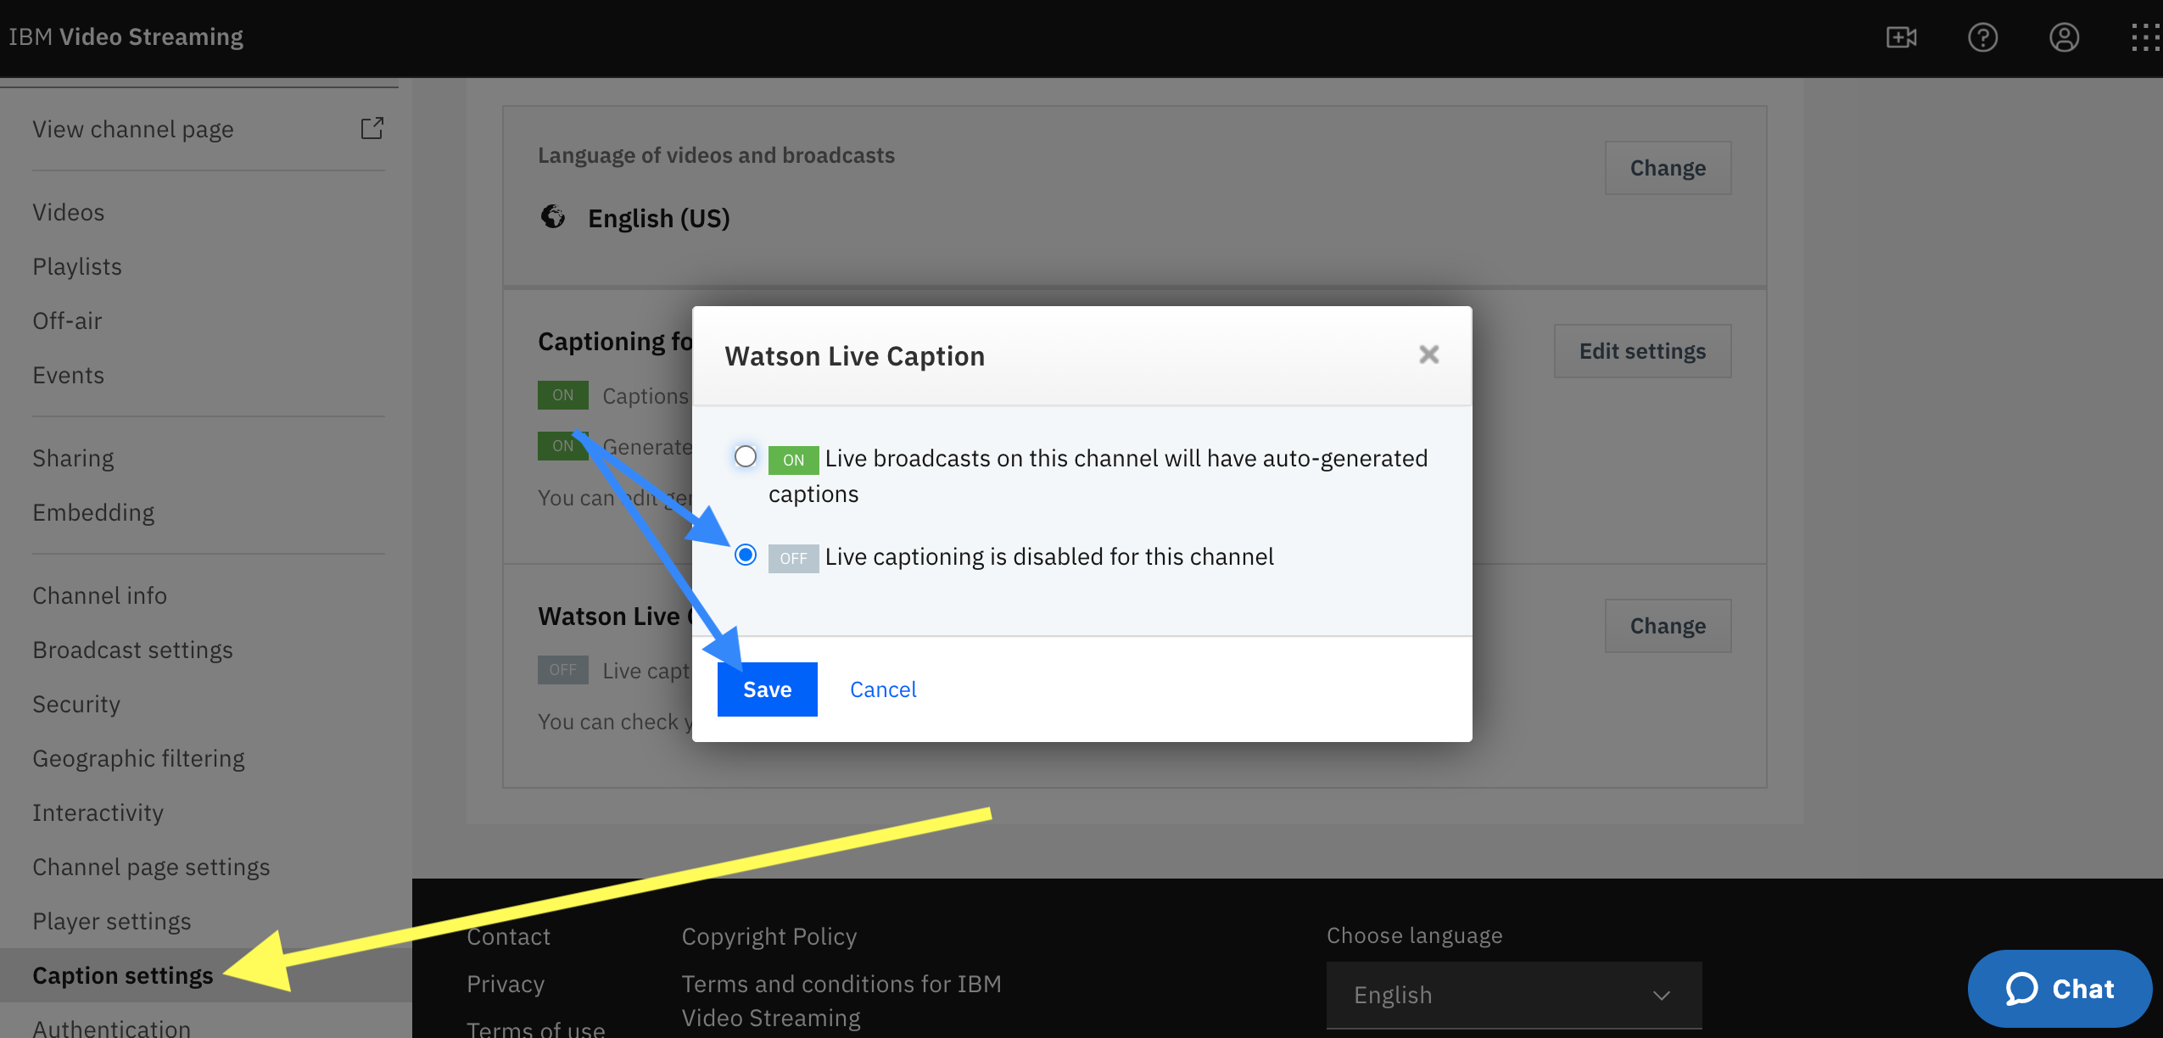
Task: Open Channel page settings in the sidebar
Action: tap(151, 867)
